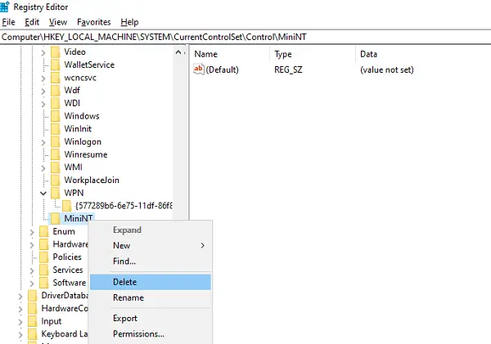Click the Winlogon folder icon
This screenshot has height=344, width=491.
[55, 141]
